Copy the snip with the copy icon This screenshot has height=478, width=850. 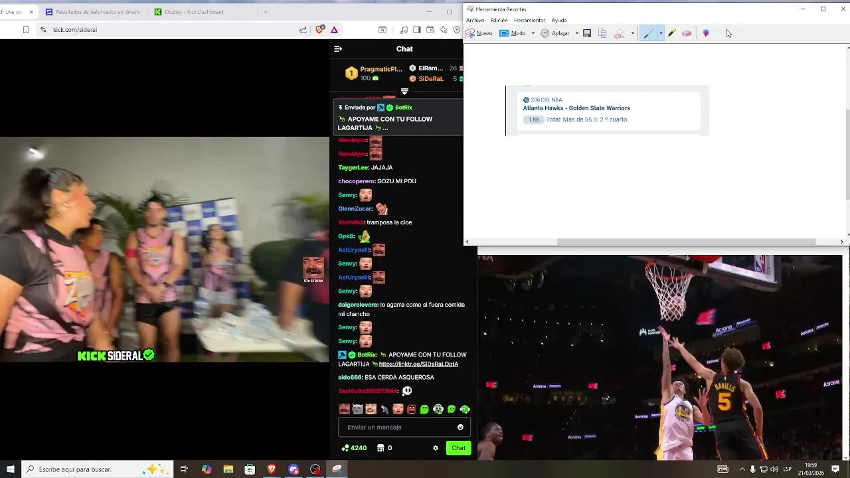pos(602,33)
